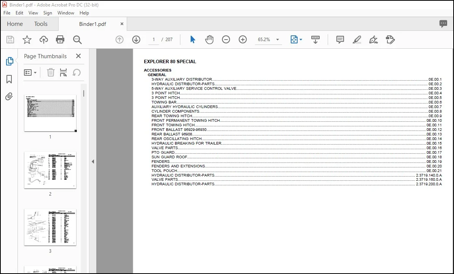Print the document using printer icon
Viewport: 454px width, 274px height.
60,40
